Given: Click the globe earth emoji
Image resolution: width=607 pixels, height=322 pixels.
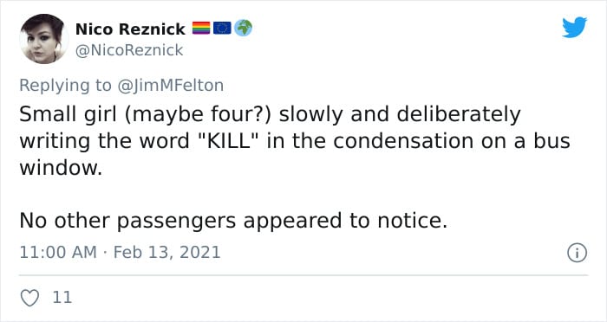Looking at the screenshot, I should click(x=243, y=28).
